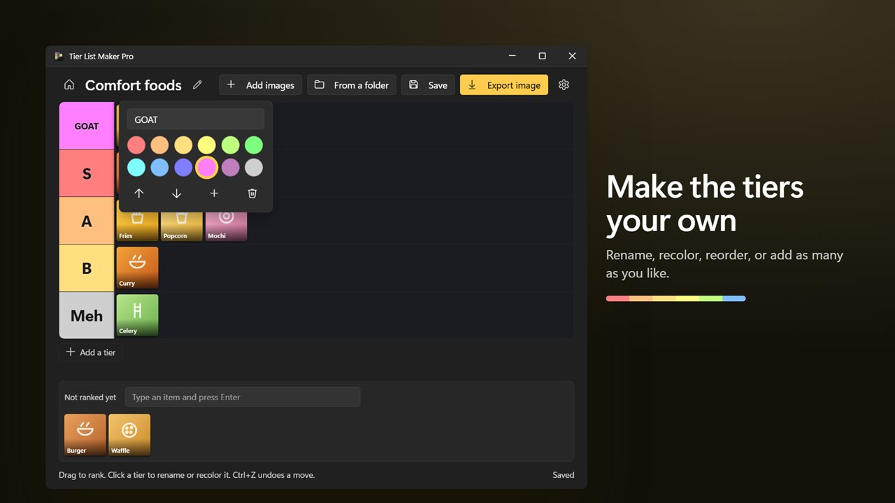Apply the cyan color swatch
The height and width of the screenshot is (503, 895).
pyautogui.click(x=136, y=168)
